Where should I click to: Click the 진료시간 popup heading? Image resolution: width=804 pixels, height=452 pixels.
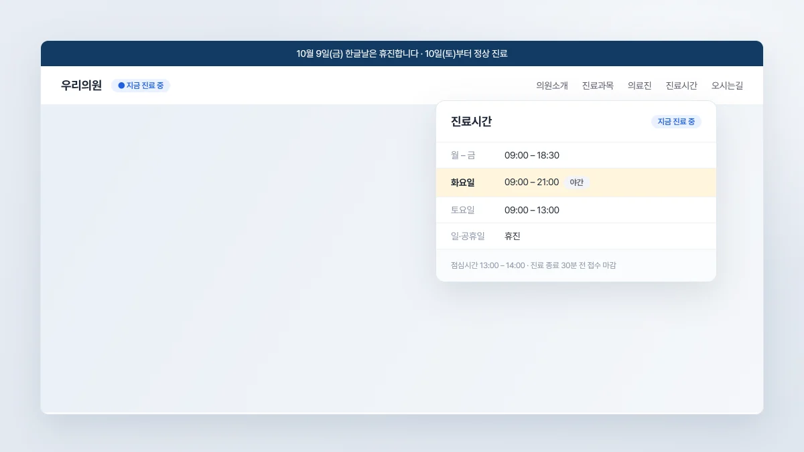(471, 121)
